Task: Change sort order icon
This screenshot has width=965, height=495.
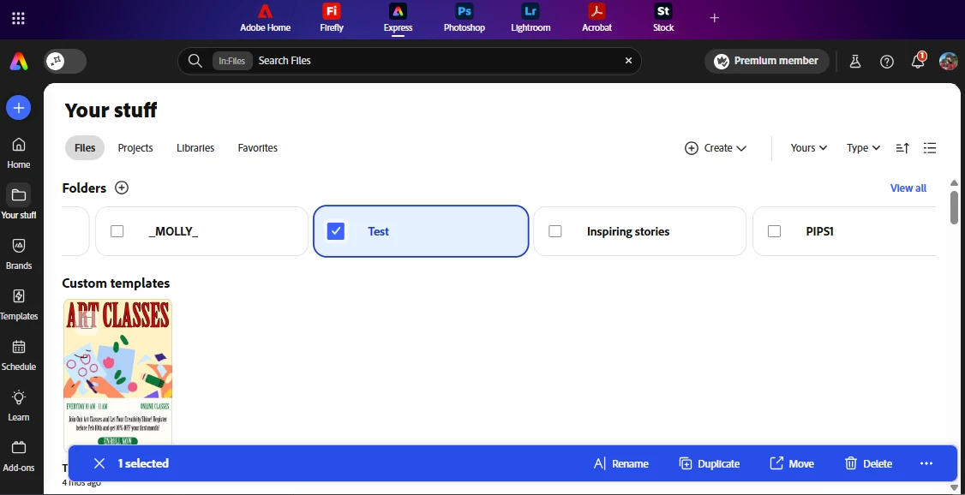Action: click(902, 148)
